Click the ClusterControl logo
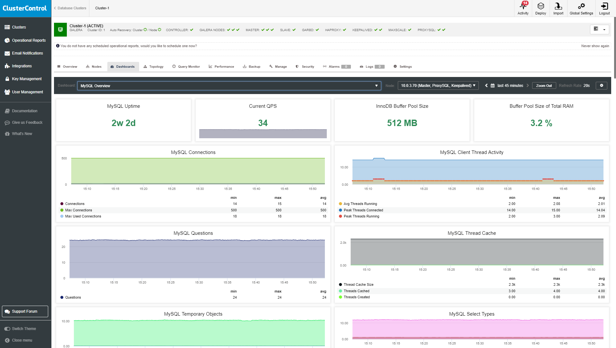The height and width of the screenshot is (348, 616). pyautogui.click(x=25, y=8)
